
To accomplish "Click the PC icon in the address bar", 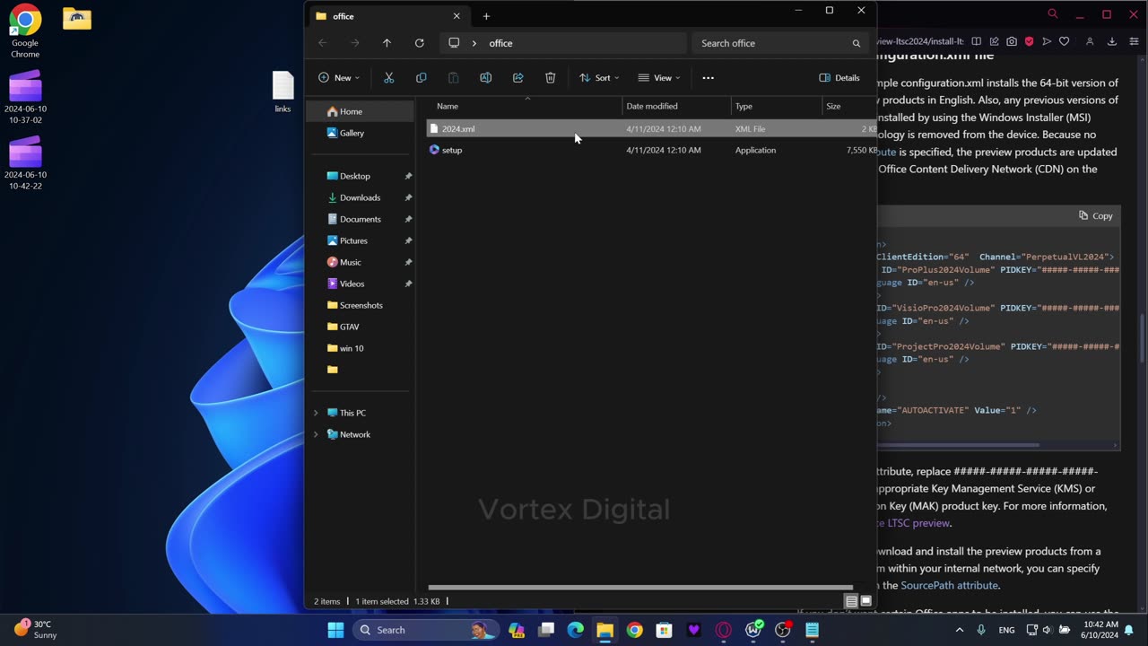I will click(454, 43).
